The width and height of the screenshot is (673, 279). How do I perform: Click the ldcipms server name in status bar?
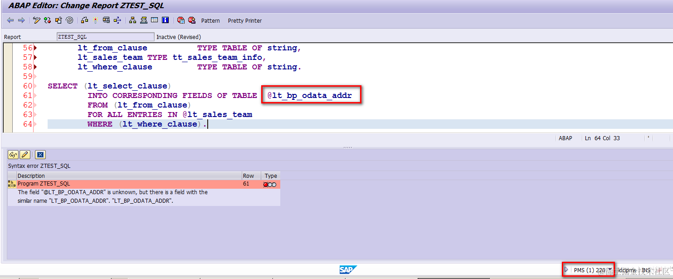(626, 270)
